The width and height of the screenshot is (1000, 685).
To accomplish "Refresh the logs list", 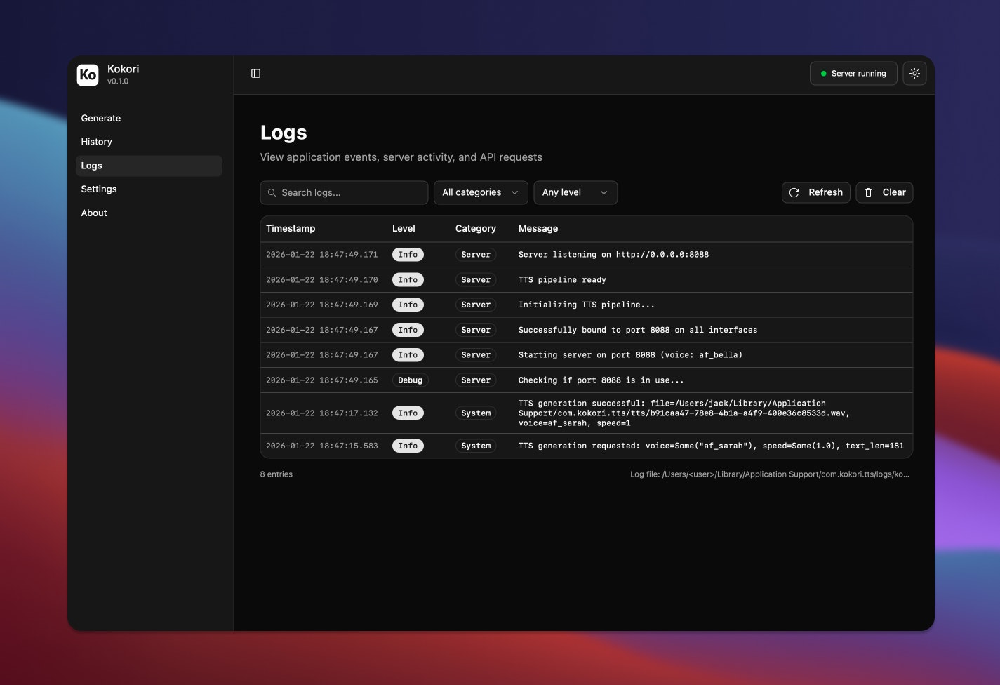I will pos(815,192).
